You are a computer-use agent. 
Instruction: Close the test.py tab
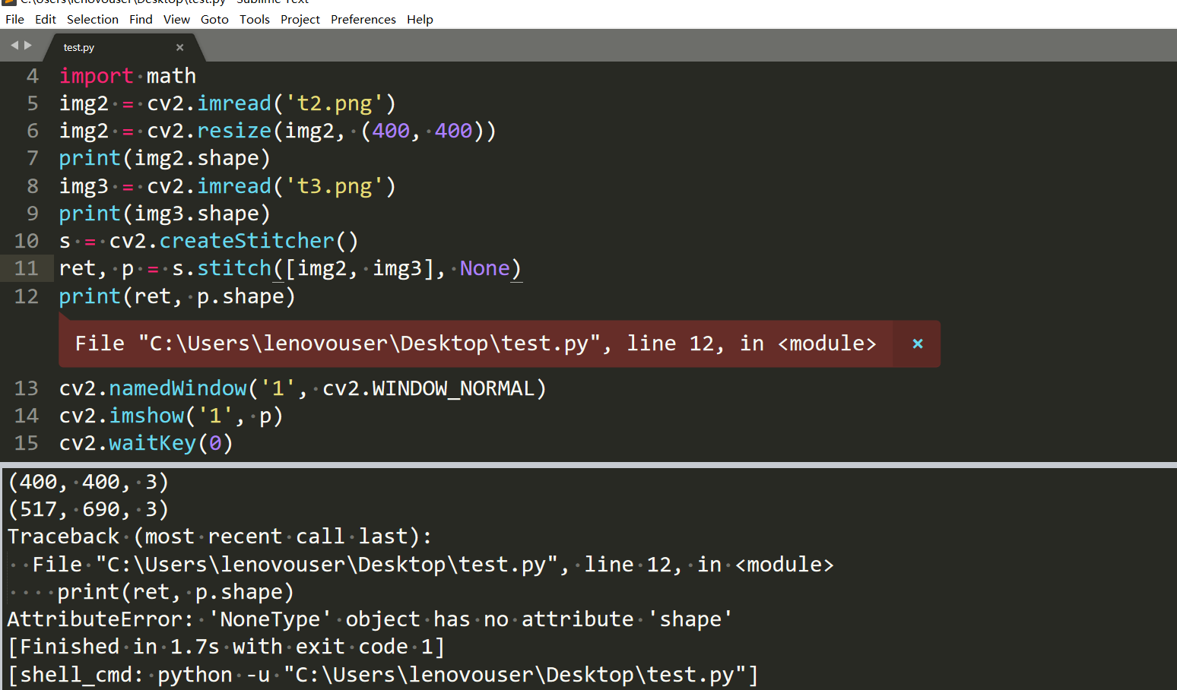click(x=180, y=47)
